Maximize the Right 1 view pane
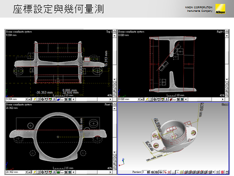Image resolution: width=234 pixels, height=176 pixels. [x=227, y=32]
